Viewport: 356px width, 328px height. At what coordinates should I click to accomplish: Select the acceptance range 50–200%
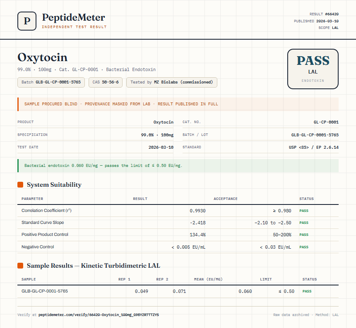pos(282,235)
